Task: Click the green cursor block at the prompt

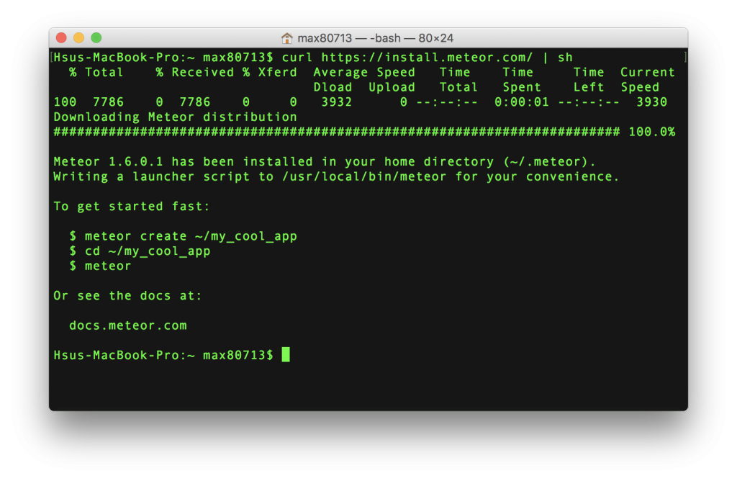Action: coord(286,354)
